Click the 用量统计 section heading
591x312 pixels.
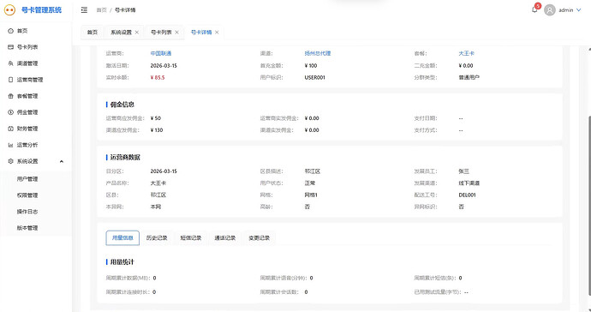(x=122, y=261)
